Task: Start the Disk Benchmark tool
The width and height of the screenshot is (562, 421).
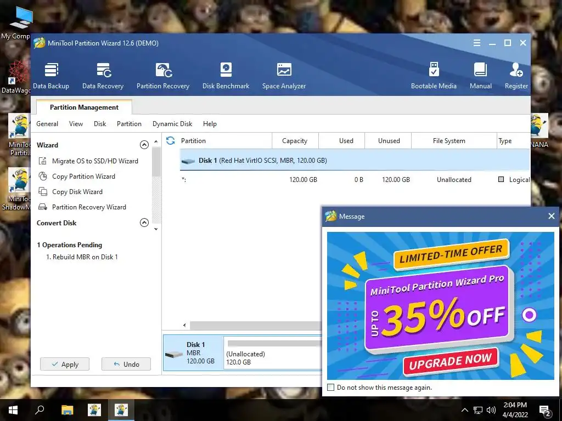Action: (226, 76)
